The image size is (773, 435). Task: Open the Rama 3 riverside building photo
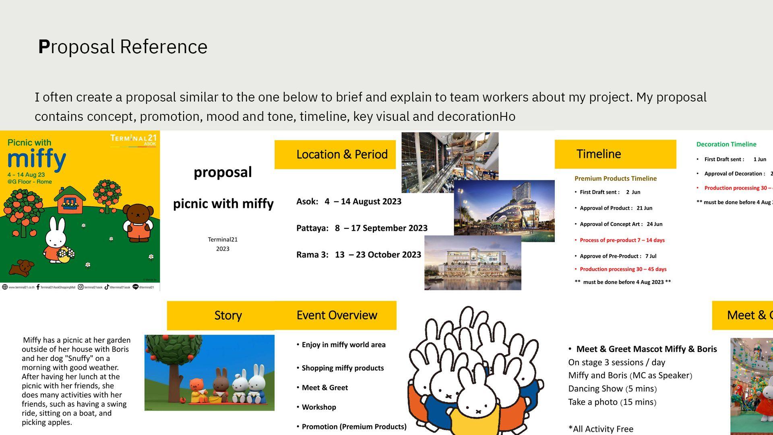(x=473, y=264)
